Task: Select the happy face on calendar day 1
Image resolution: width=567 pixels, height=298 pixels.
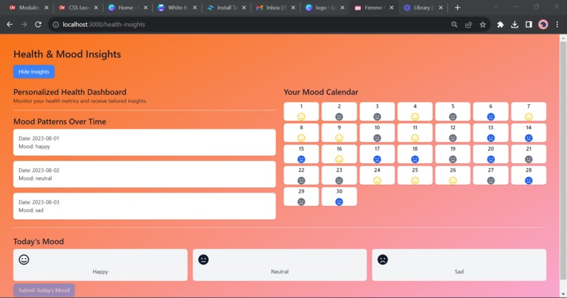Action: point(301,117)
